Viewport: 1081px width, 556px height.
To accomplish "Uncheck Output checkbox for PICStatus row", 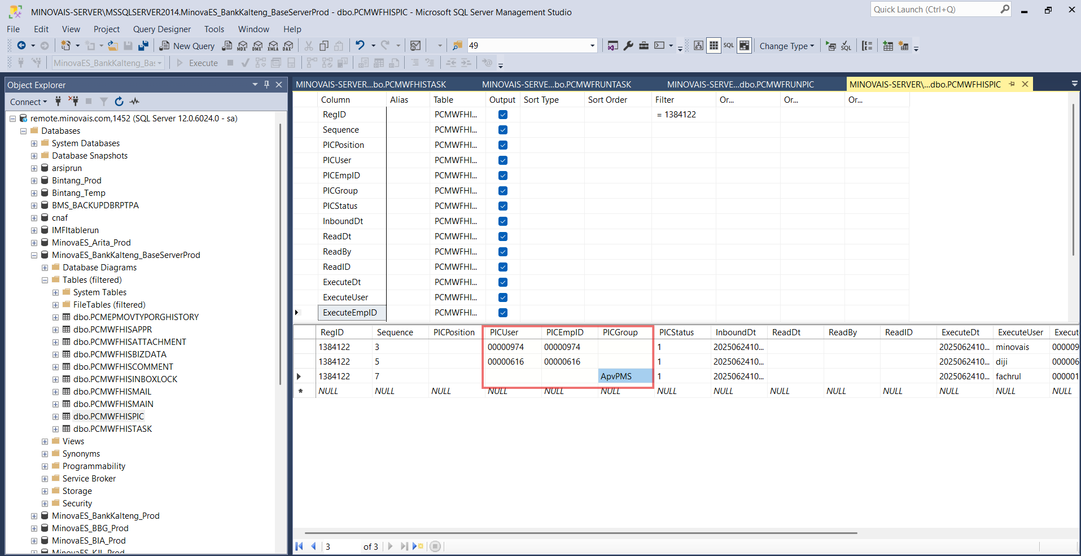I will (x=503, y=206).
